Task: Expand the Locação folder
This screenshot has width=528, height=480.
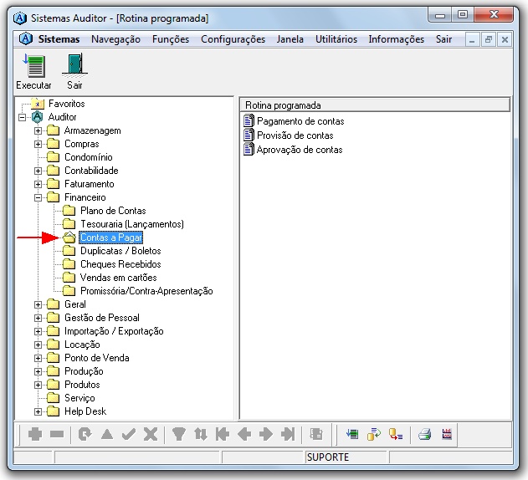Action: click(38, 345)
